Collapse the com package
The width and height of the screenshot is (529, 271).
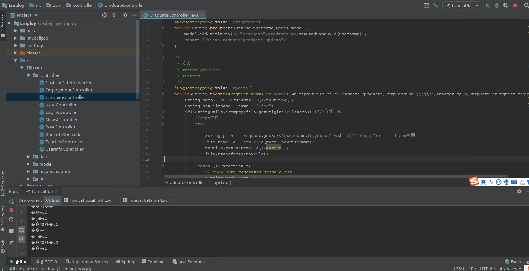point(22,67)
